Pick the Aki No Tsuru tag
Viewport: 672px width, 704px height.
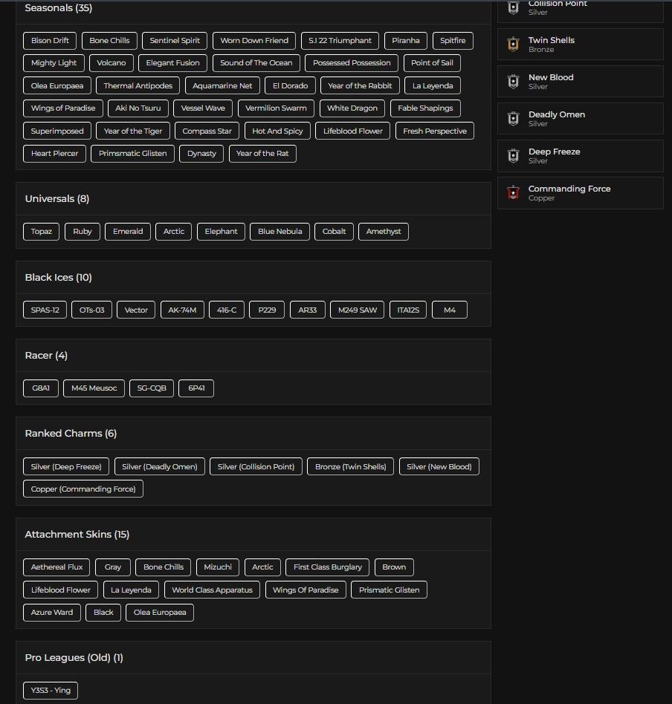click(x=138, y=108)
